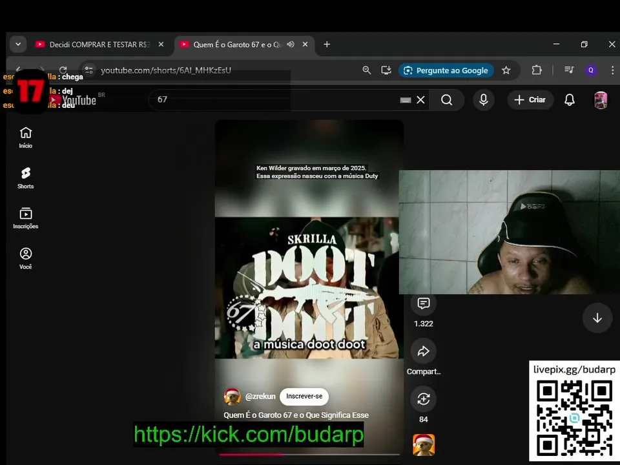Close the Decidi COMPRAR E TESTAR tab

click(x=161, y=45)
